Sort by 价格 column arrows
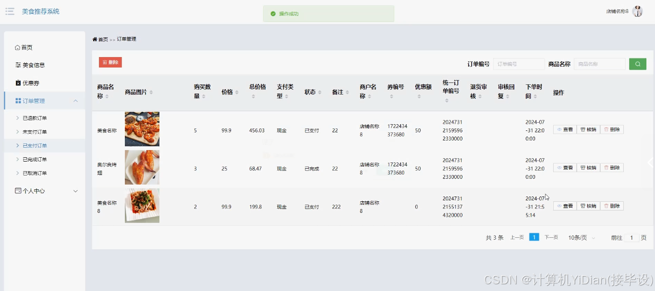Viewport: 655px width, 291px height. click(x=237, y=92)
